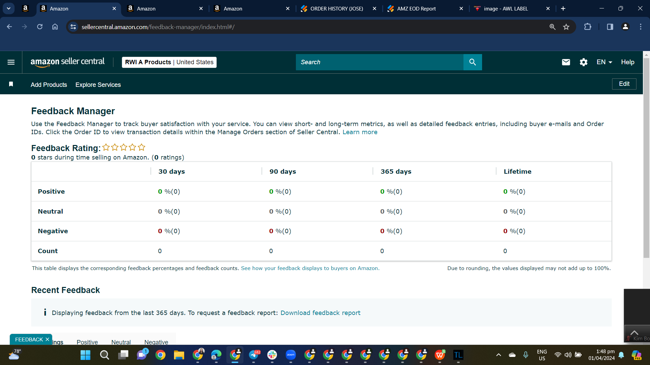This screenshot has height=365, width=650.
Task: Click the 365 days column header
Action: (396, 172)
